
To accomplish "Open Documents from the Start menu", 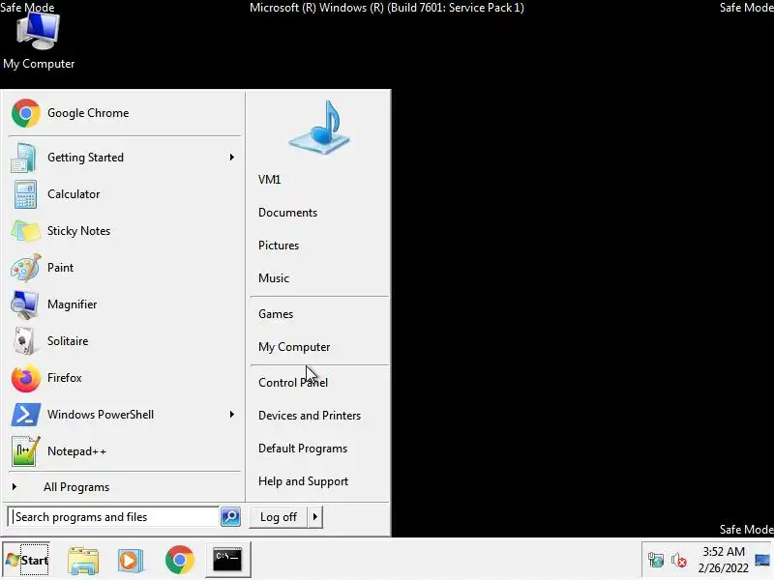I will 287,213.
